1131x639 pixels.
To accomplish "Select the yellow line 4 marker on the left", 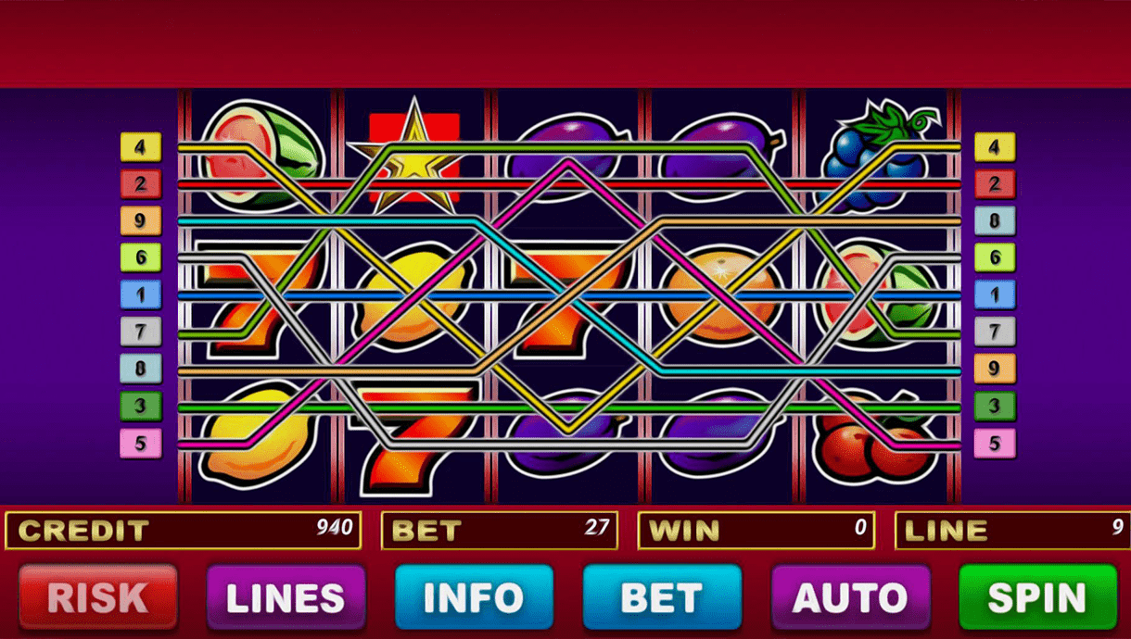I will (x=141, y=146).
